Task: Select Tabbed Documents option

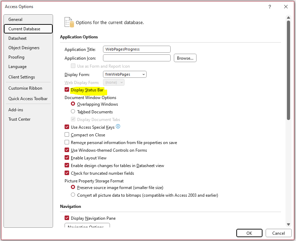Action: (x=73, y=112)
